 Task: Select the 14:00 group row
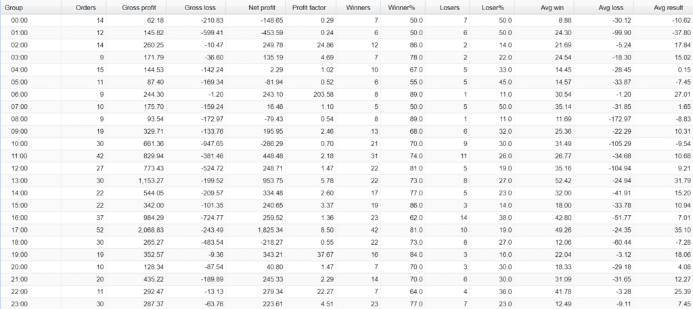(346, 193)
